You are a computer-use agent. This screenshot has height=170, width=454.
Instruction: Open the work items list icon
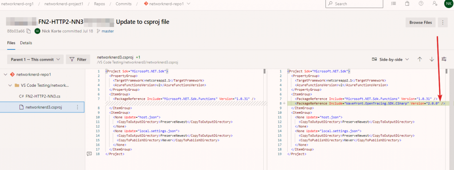(x=393, y=4)
